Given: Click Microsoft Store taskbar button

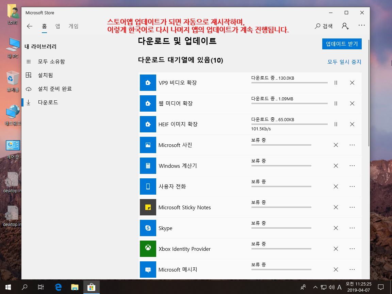Looking at the screenshot, I should (91, 287).
